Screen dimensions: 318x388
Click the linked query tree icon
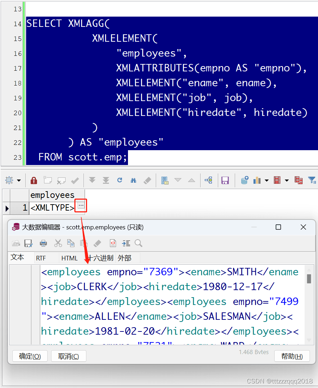(209, 180)
